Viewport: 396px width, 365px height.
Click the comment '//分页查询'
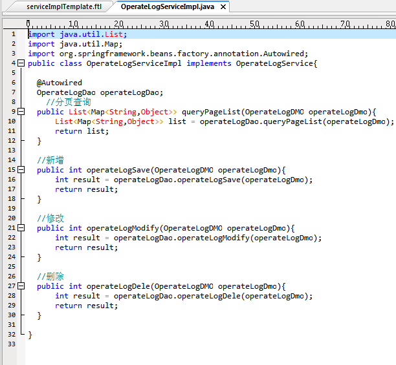68,102
